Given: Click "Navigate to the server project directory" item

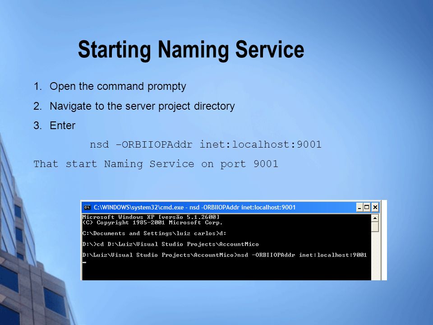Looking at the screenshot, I should 142,107.
